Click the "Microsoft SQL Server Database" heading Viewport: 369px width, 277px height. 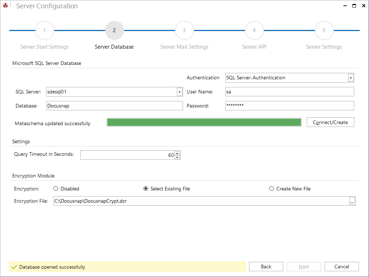tap(46, 63)
